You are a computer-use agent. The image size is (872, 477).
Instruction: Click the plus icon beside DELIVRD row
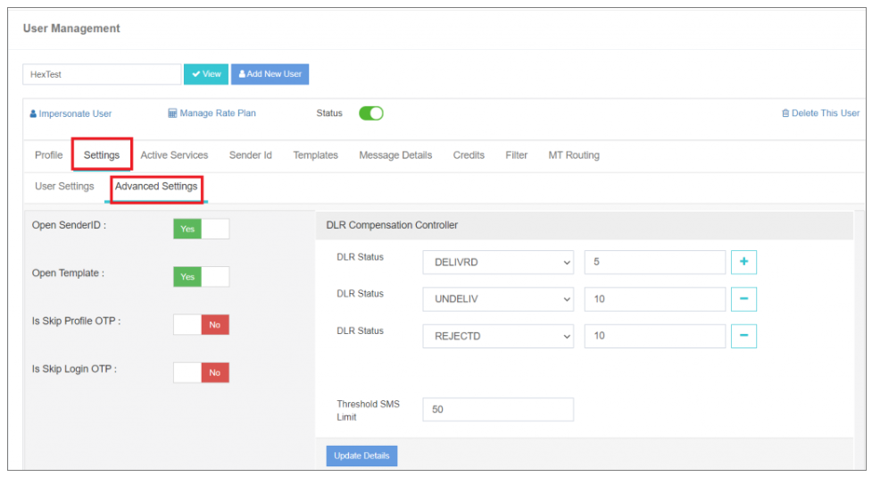click(x=743, y=262)
